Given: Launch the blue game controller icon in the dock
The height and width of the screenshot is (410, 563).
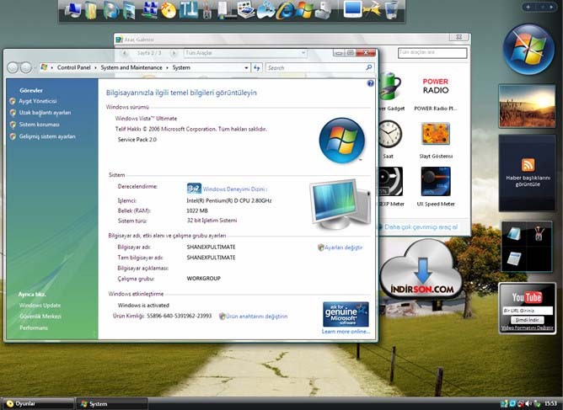Looking at the screenshot, I should 266,10.
